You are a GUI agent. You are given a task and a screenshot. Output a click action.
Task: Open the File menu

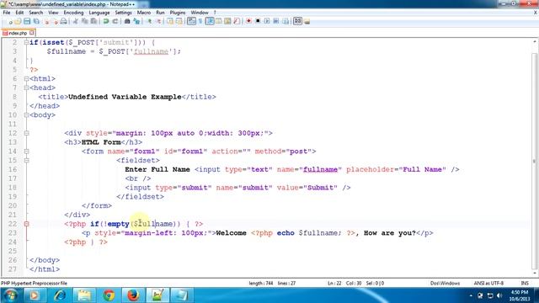point(7,13)
